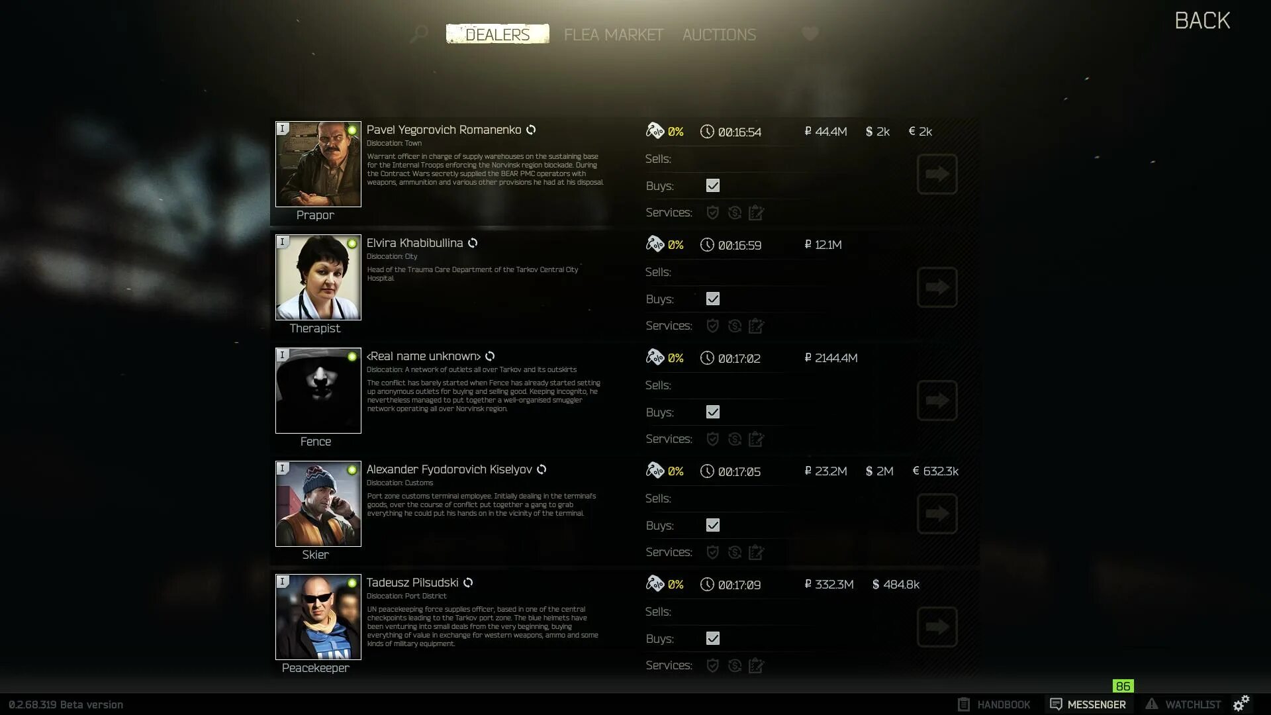Enter Peacekeeper's shop via arrow button
Image resolution: width=1271 pixels, height=715 pixels.
point(937,627)
